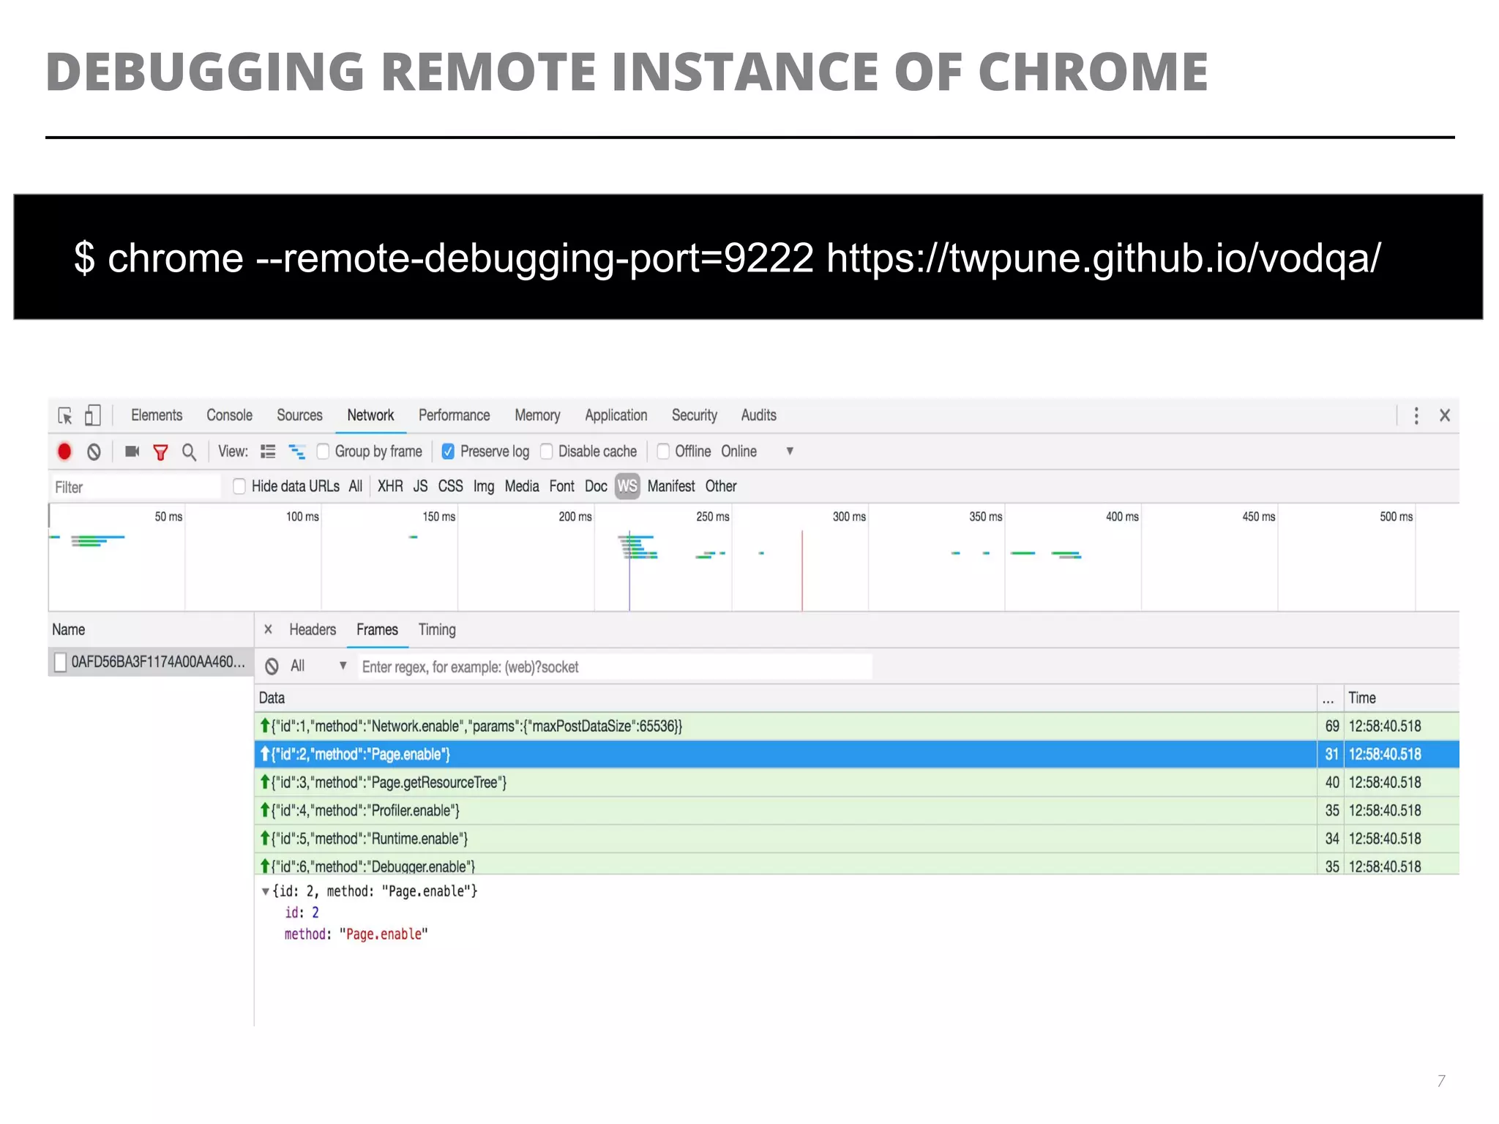Open the Sources tab
The image size is (1499, 1124).
[299, 415]
